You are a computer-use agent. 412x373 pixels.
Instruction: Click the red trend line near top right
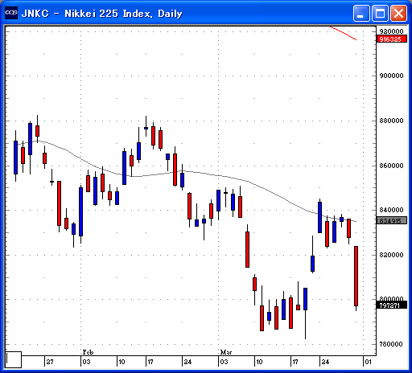[x=344, y=33]
